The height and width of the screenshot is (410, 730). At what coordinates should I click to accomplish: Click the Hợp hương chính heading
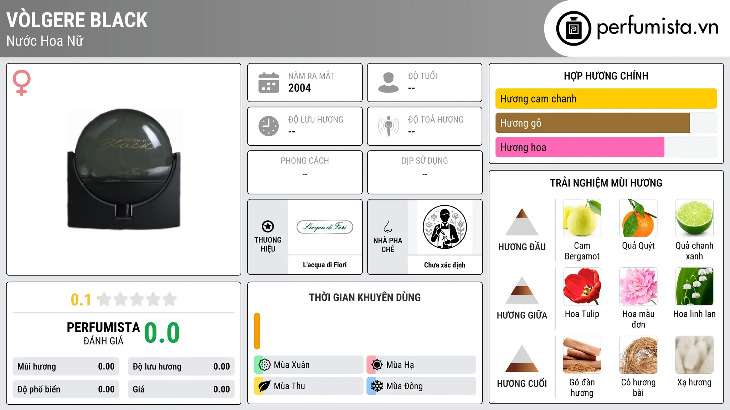(606, 76)
